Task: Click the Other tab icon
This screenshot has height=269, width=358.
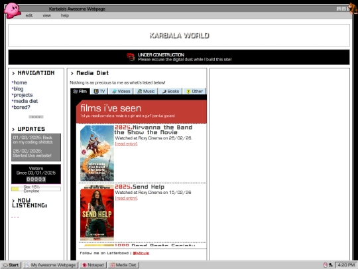Action: [188, 92]
